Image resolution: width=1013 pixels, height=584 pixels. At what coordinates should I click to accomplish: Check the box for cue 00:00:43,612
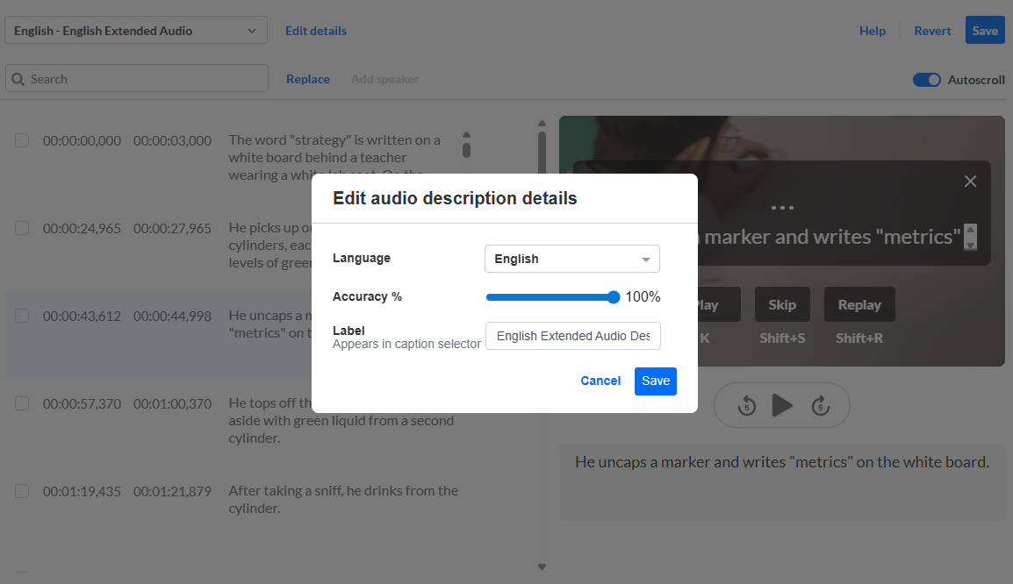22,316
